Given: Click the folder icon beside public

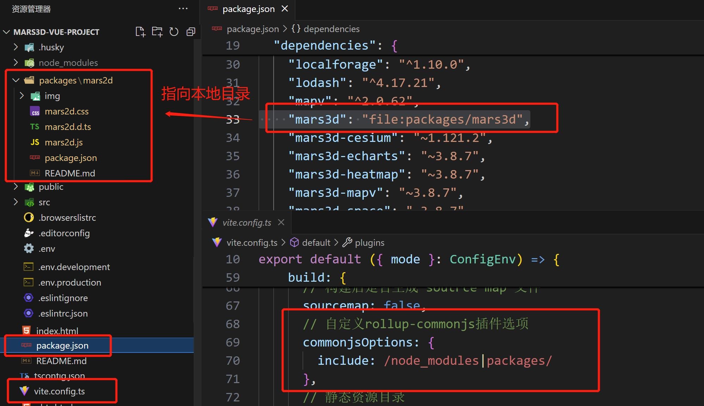Looking at the screenshot, I should click(29, 187).
